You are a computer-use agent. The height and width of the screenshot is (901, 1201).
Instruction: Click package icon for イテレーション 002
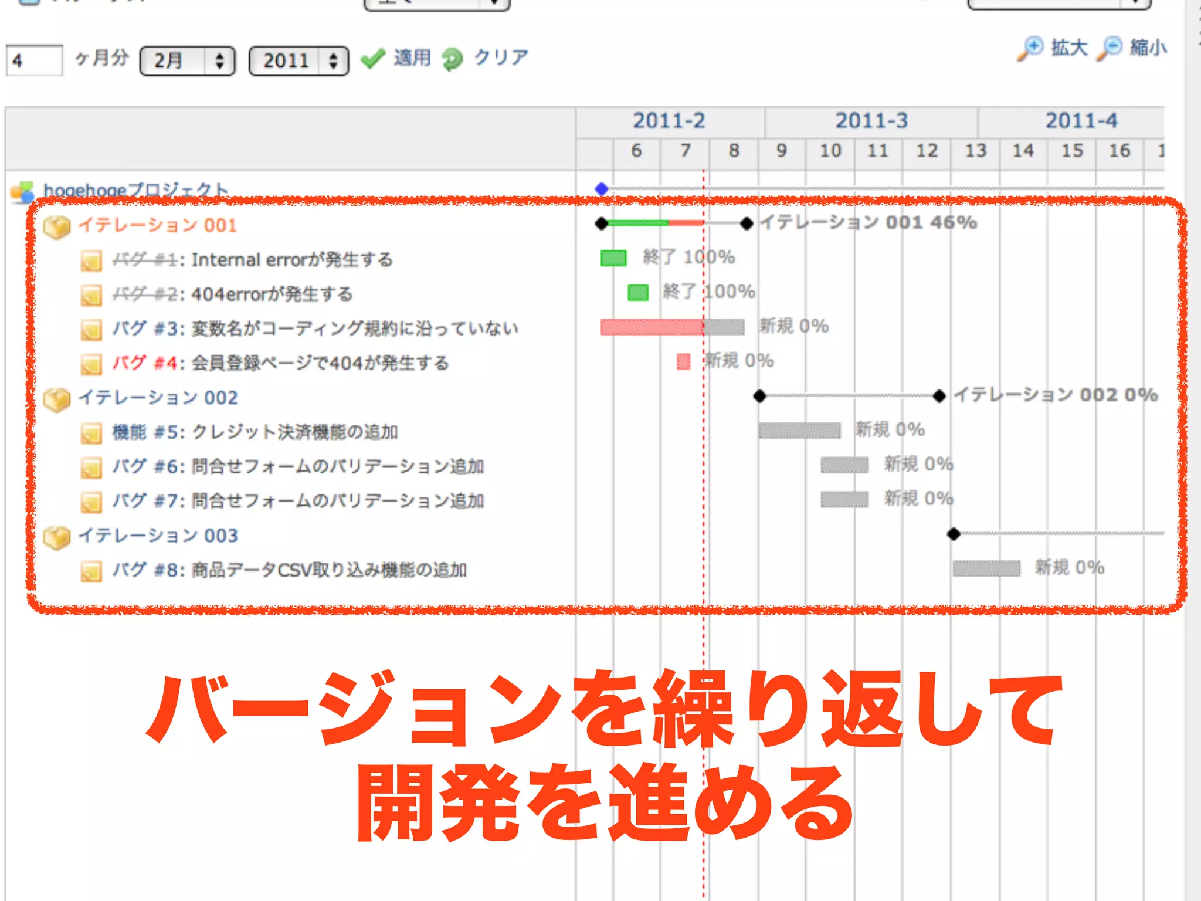[x=57, y=399]
